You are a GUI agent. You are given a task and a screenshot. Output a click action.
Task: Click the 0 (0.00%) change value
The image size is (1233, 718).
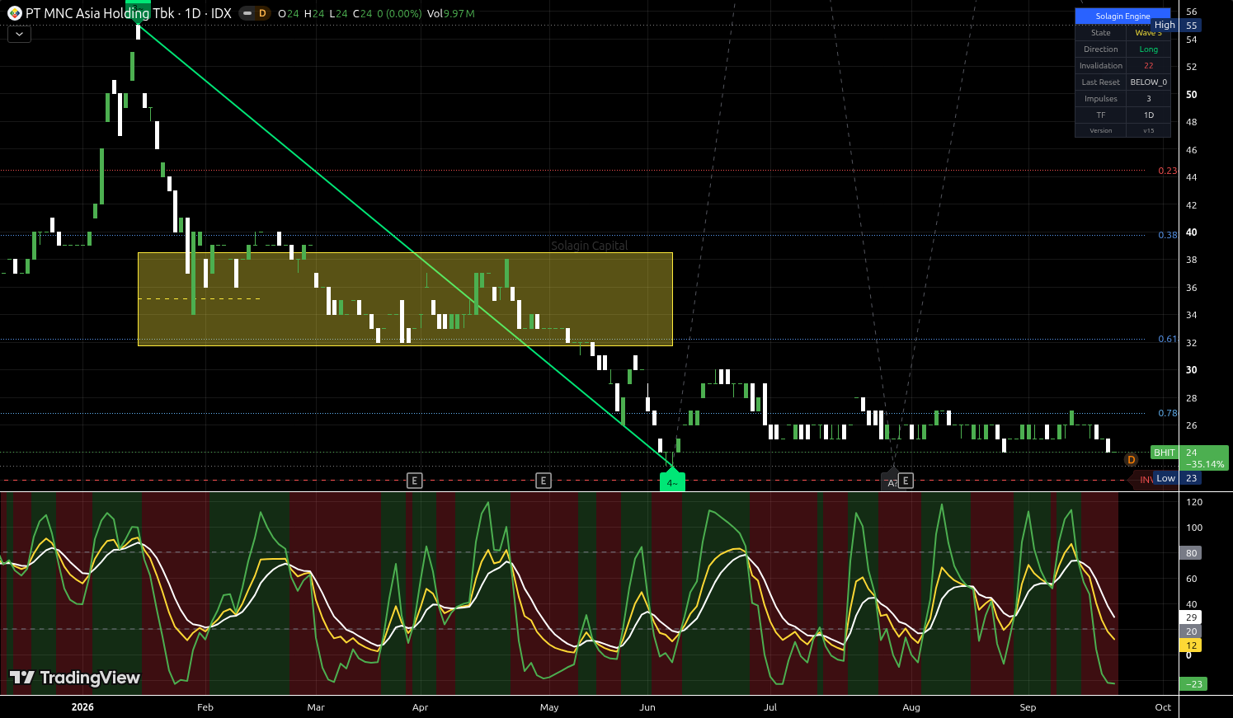(x=399, y=14)
